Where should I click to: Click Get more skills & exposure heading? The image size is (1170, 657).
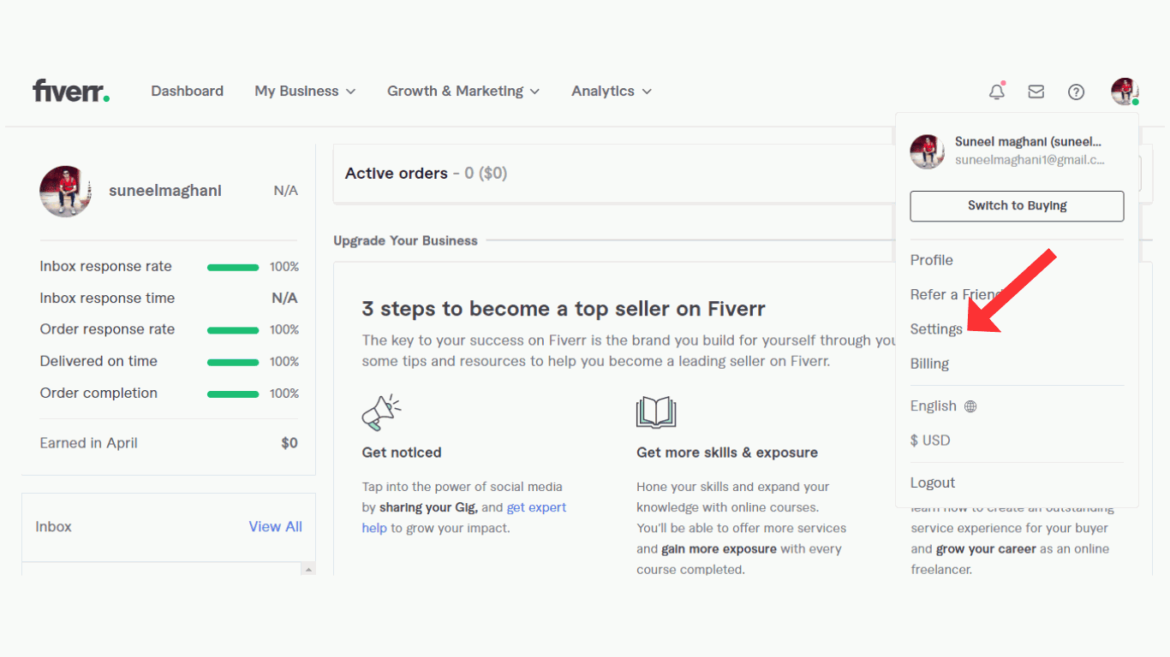click(727, 453)
